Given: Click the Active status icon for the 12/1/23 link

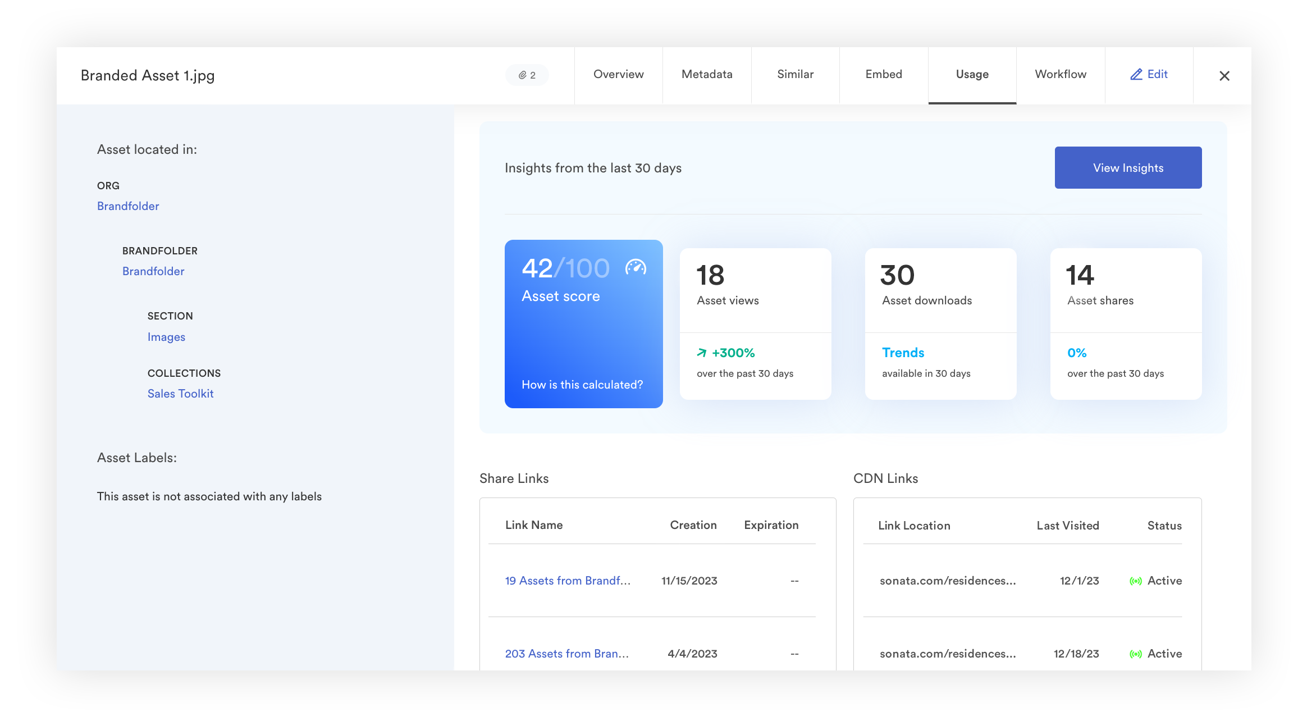Looking at the screenshot, I should click(x=1136, y=581).
